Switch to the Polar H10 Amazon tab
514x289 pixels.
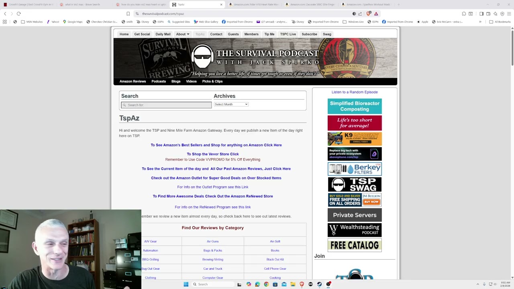254,4
